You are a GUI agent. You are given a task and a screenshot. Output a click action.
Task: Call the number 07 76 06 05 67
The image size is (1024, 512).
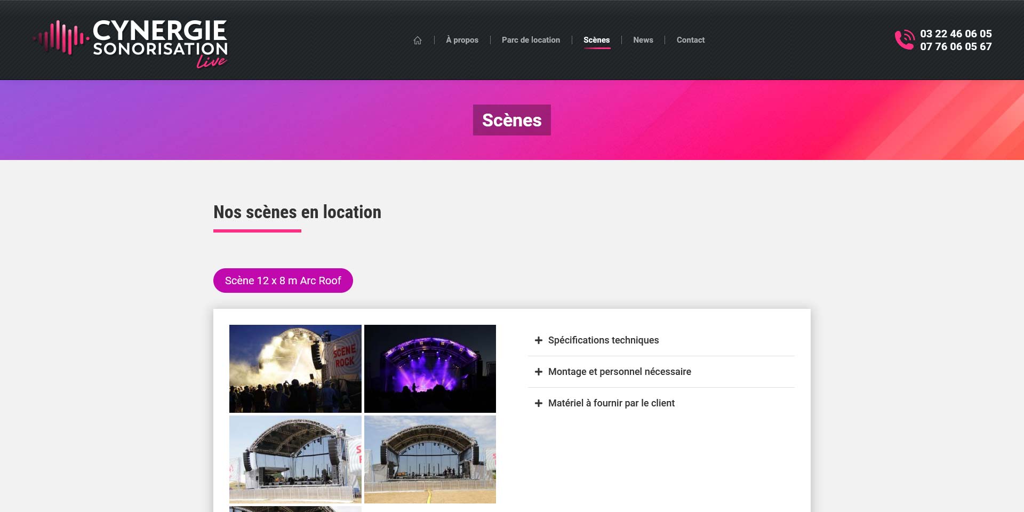[955, 47]
